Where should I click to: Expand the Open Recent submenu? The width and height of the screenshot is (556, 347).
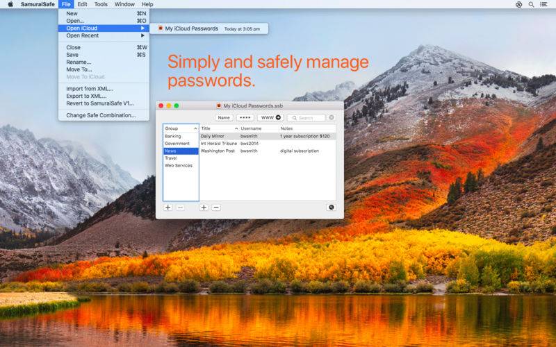point(104,36)
